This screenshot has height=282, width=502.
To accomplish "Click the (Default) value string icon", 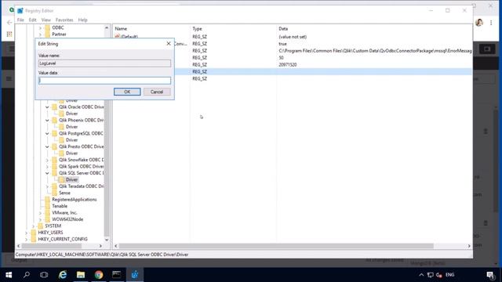I will pos(118,37).
